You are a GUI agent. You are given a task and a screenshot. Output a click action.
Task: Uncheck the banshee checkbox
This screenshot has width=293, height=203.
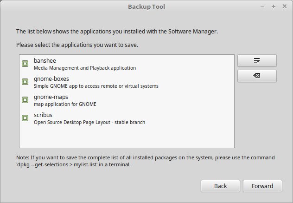(x=25, y=64)
